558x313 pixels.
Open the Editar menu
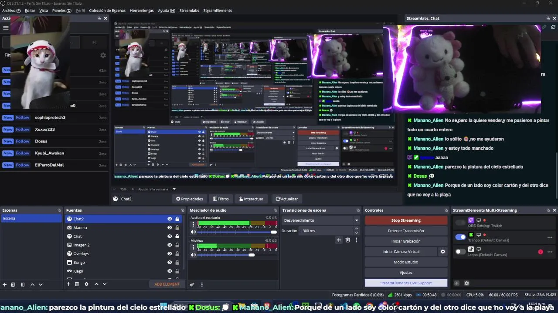pyautogui.click(x=30, y=10)
